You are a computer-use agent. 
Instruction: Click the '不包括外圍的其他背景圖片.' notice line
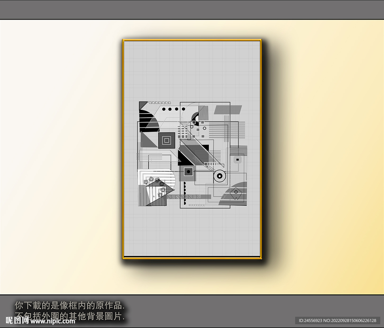tap(70, 316)
